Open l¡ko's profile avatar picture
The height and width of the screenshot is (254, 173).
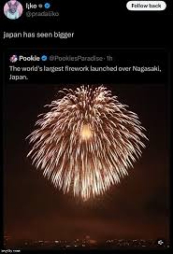tap(13, 10)
